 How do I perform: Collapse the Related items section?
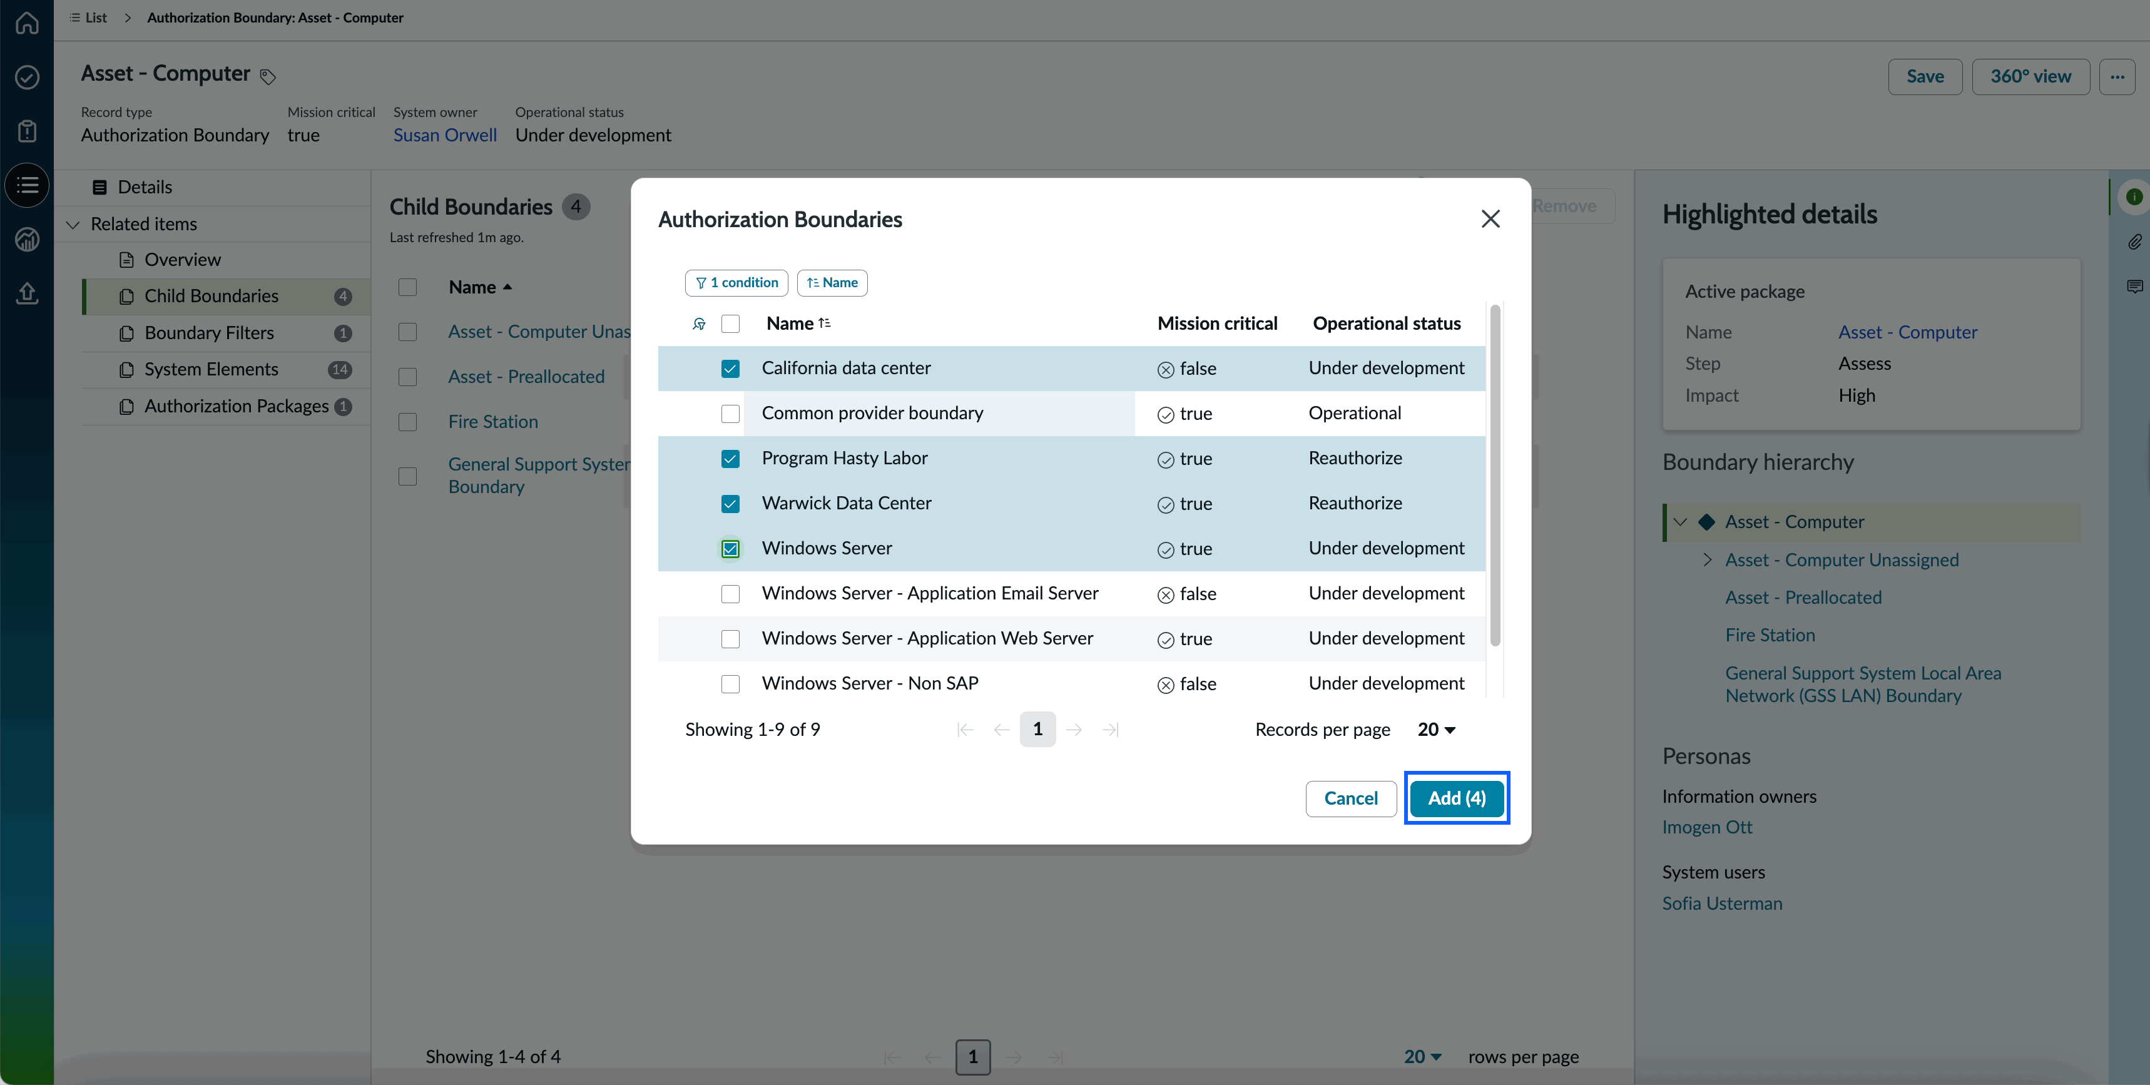tap(73, 225)
